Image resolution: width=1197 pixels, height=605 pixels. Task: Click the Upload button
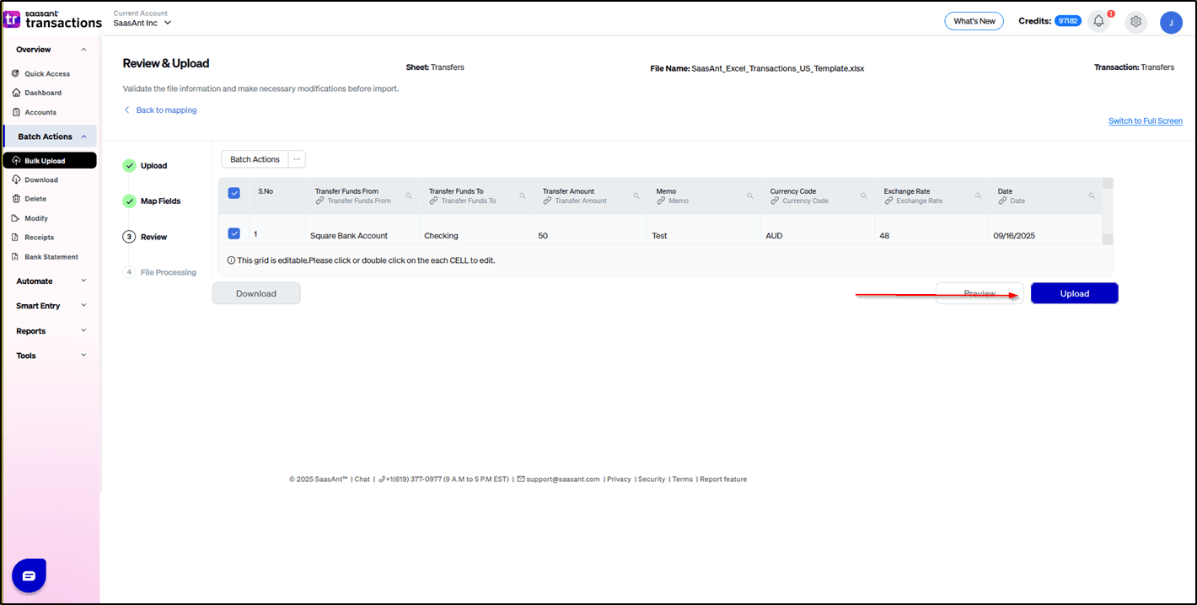pos(1074,293)
